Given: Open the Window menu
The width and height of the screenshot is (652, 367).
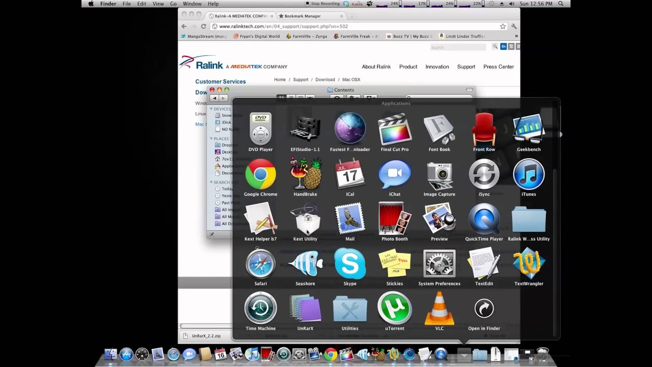Looking at the screenshot, I should point(192,4).
